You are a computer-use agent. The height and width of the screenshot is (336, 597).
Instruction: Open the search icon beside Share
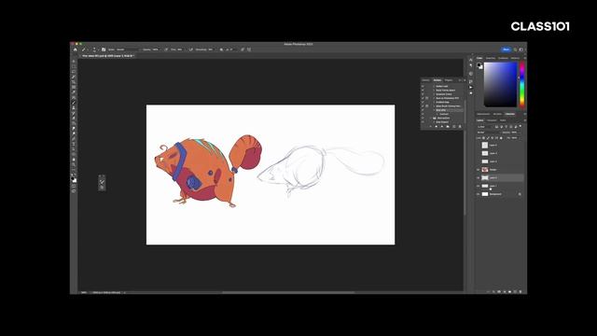pyautogui.click(x=515, y=49)
